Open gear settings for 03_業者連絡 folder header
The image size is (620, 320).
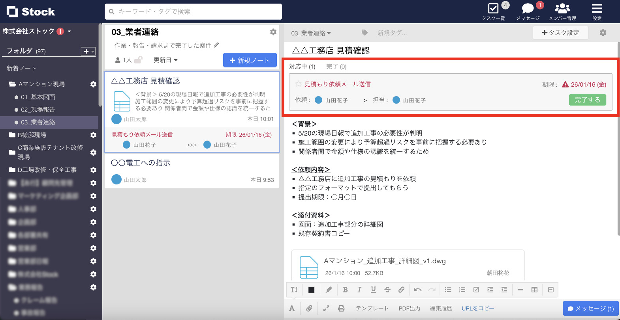(x=273, y=32)
